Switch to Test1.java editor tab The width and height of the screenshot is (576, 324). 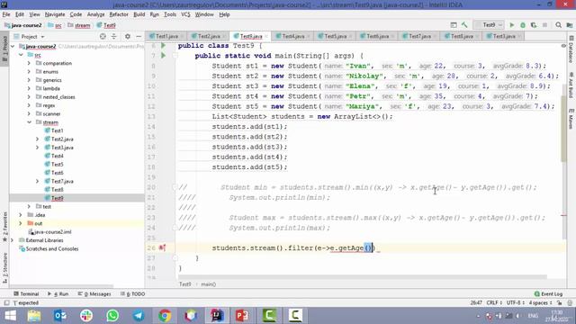[166, 36]
